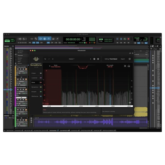Viewport: 165px width, 165px height.
Task: Click the eye icon in waveform display
Action: tap(130, 103)
